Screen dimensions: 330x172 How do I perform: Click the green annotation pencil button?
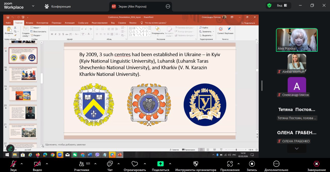tap(10, 148)
